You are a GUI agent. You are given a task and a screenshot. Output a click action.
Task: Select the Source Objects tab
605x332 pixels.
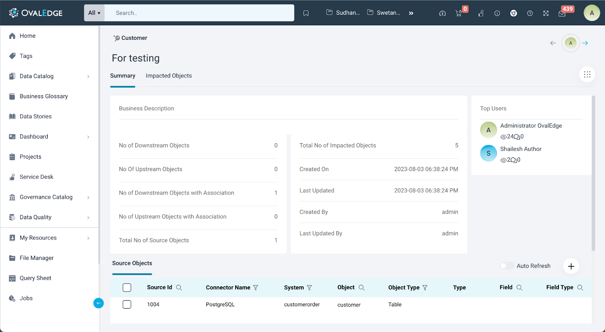click(x=132, y=263)
